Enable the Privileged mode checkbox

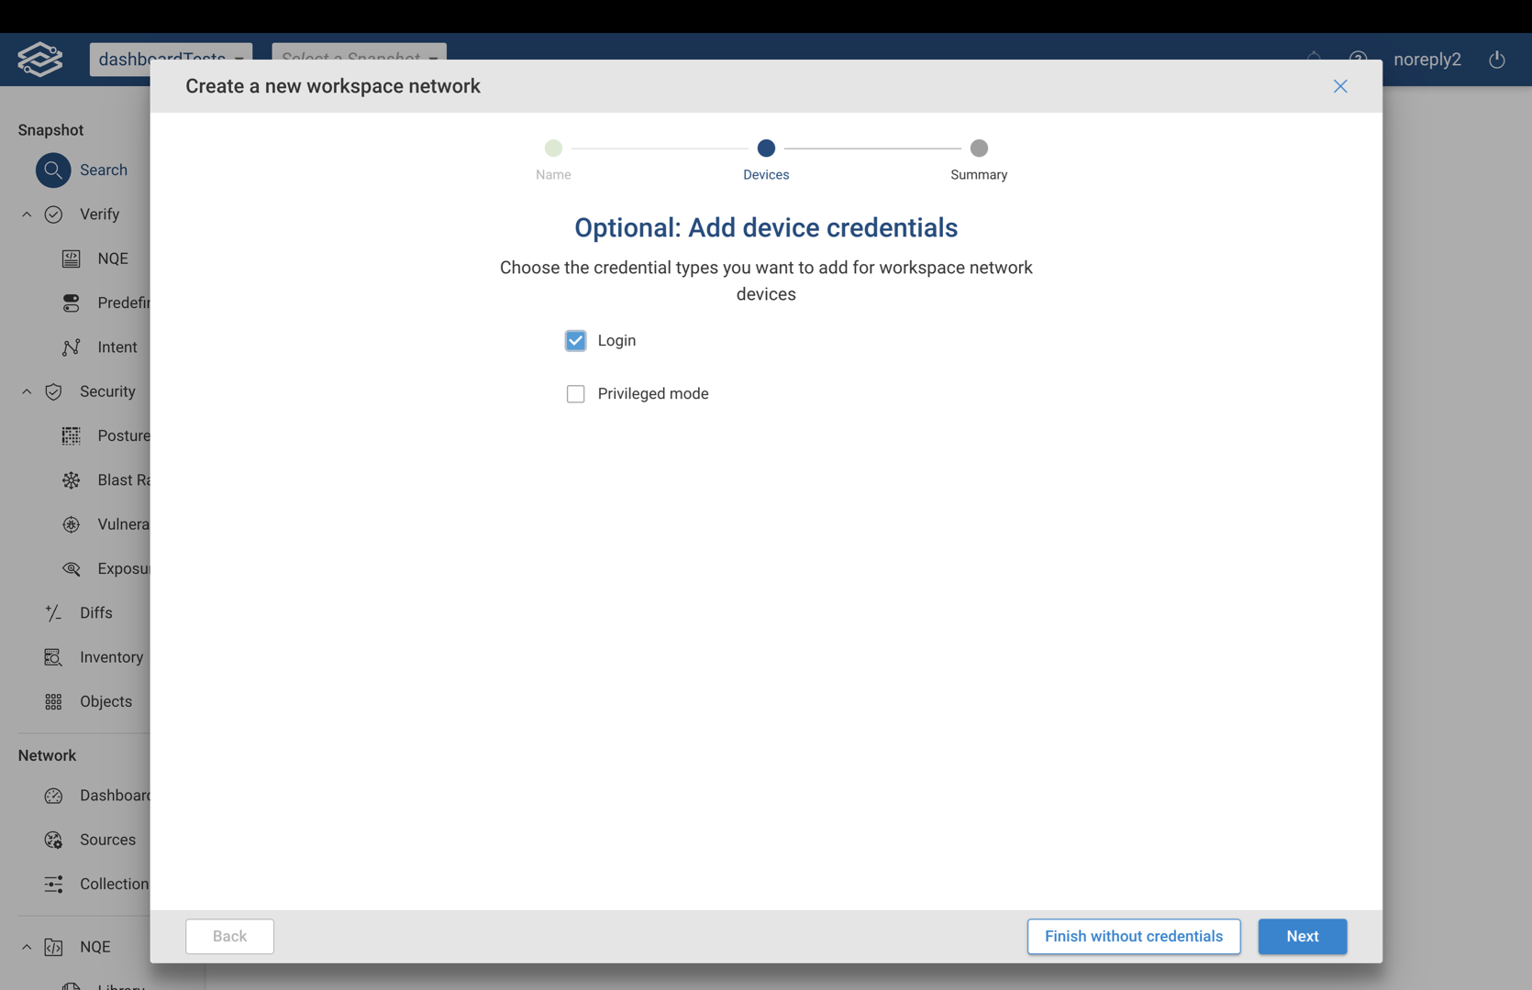click(x=575, y=394)
